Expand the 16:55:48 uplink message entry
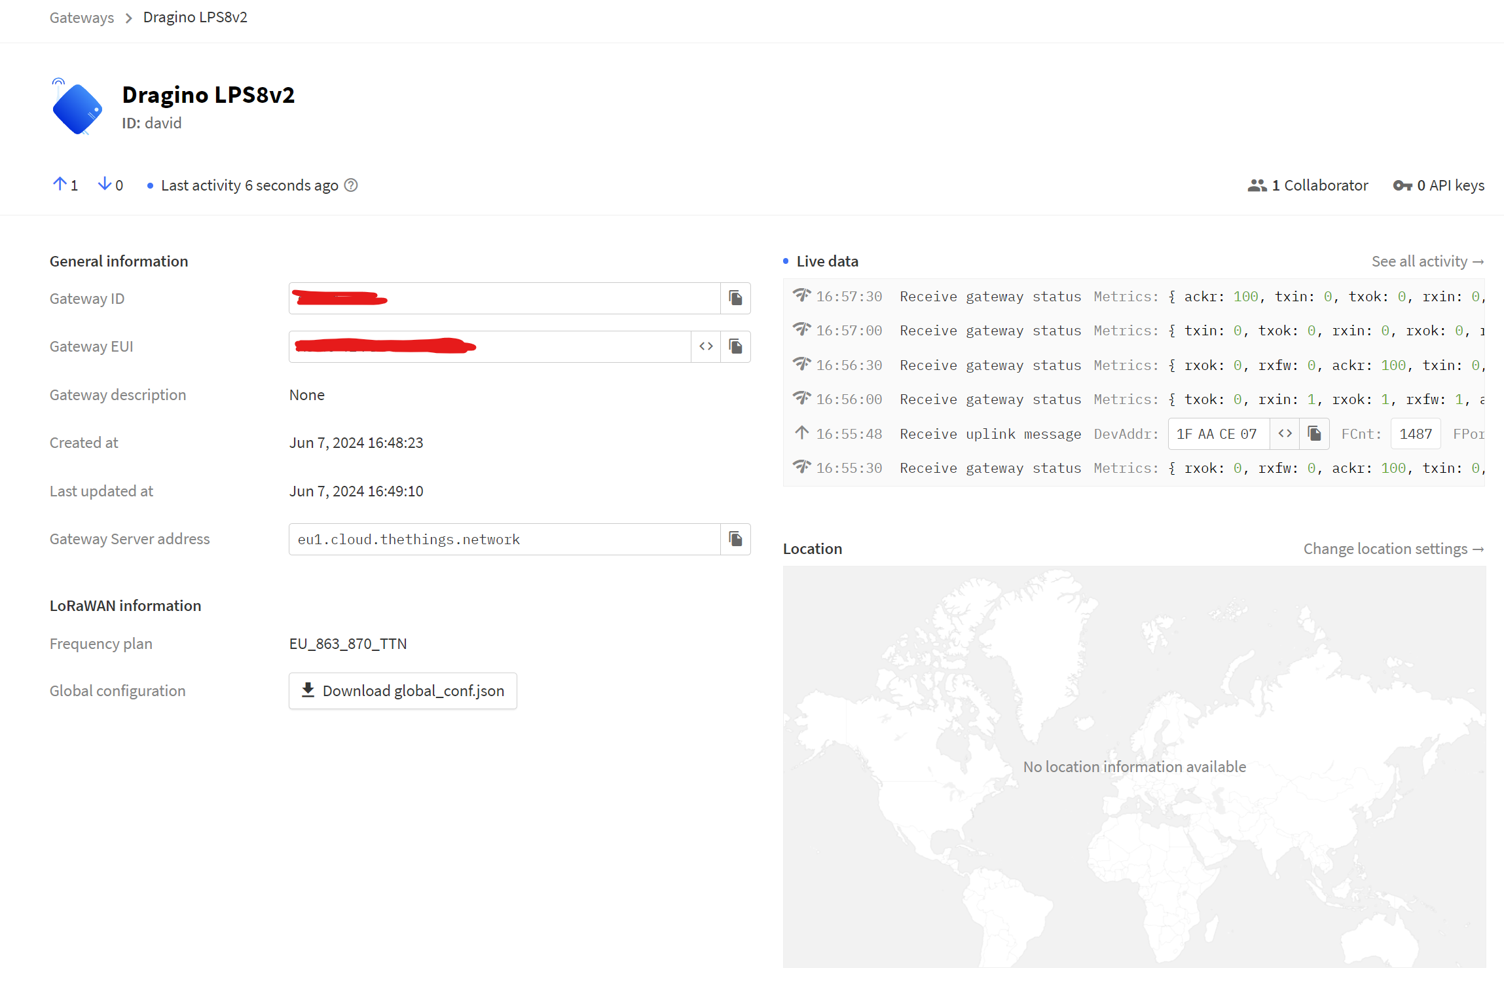 [x=1134, y=434]
